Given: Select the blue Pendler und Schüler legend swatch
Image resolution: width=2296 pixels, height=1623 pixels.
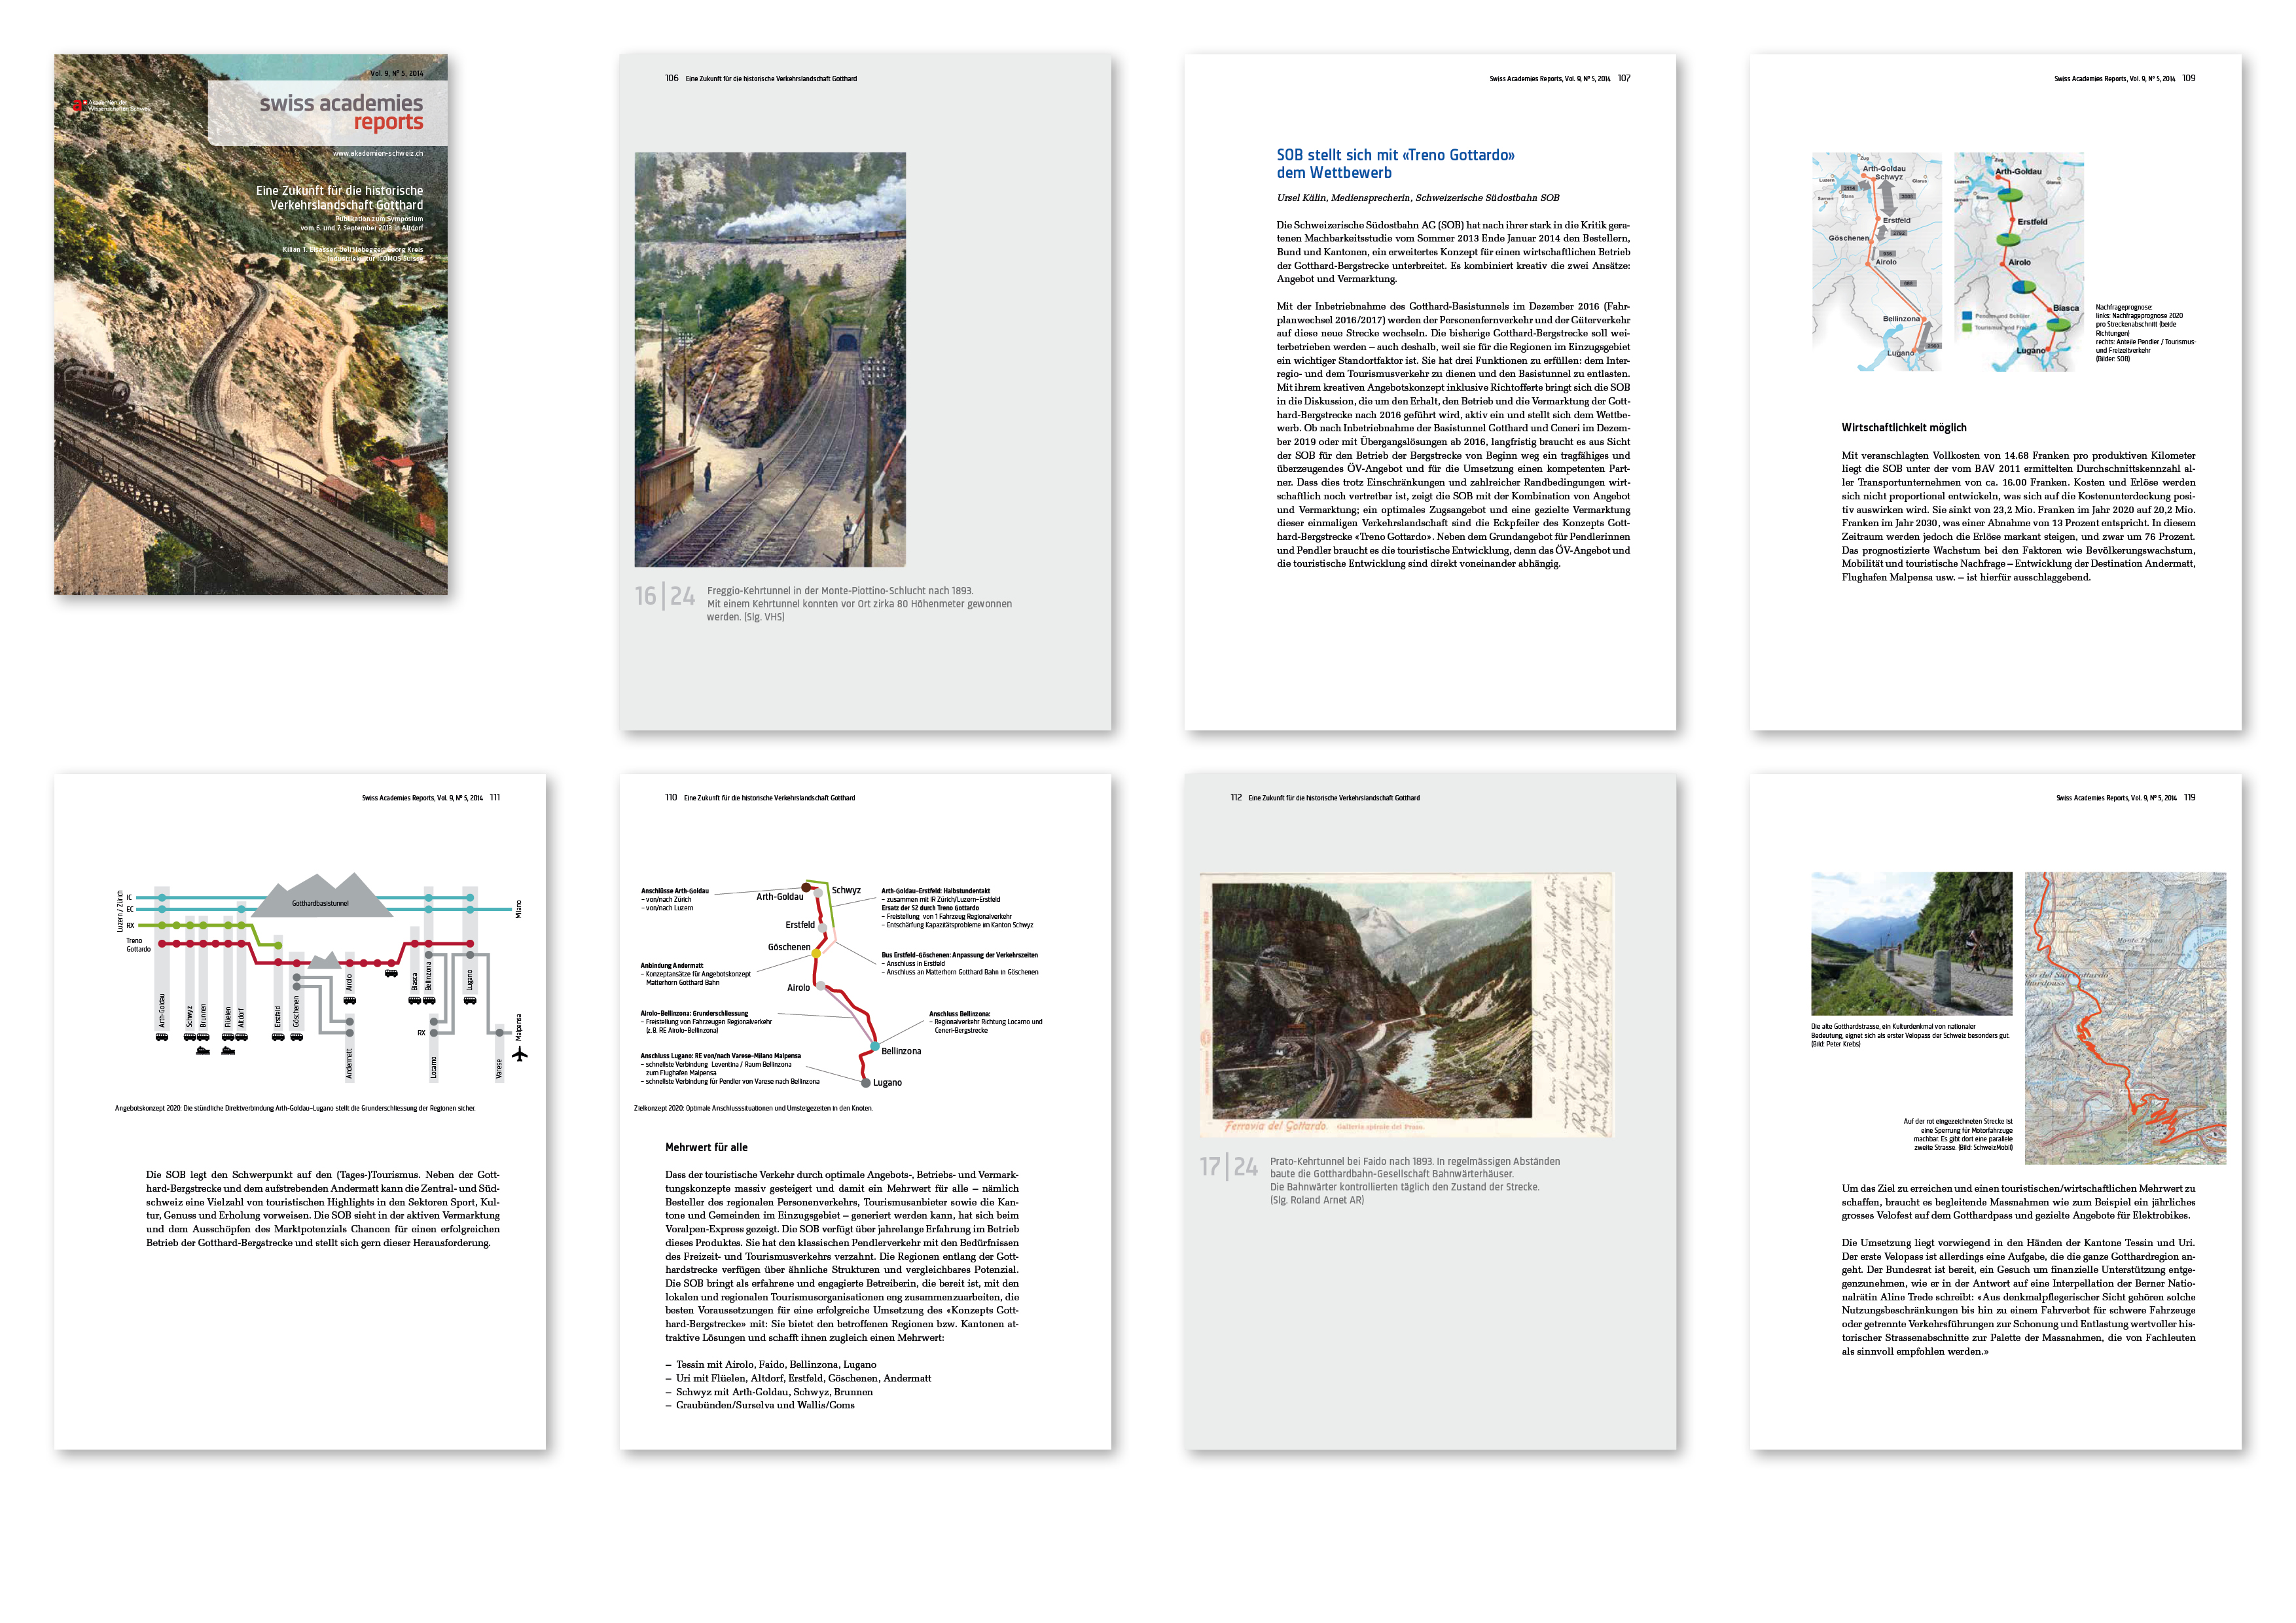Looking at the screenshot, I should 1967,316.
